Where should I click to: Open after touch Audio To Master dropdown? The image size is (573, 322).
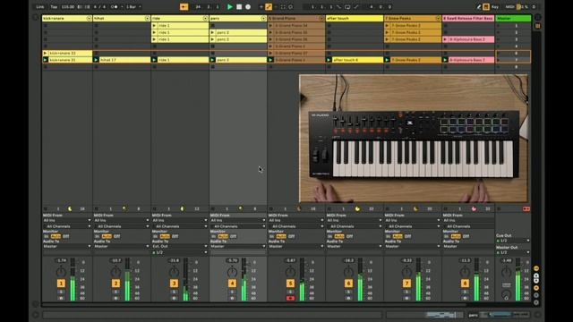tap(355, 247)
